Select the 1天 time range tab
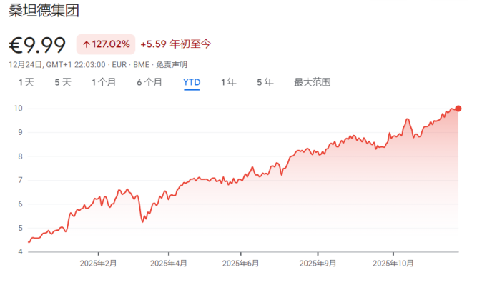The width and height of the screenshot is (477, 285). coord(26,82)
